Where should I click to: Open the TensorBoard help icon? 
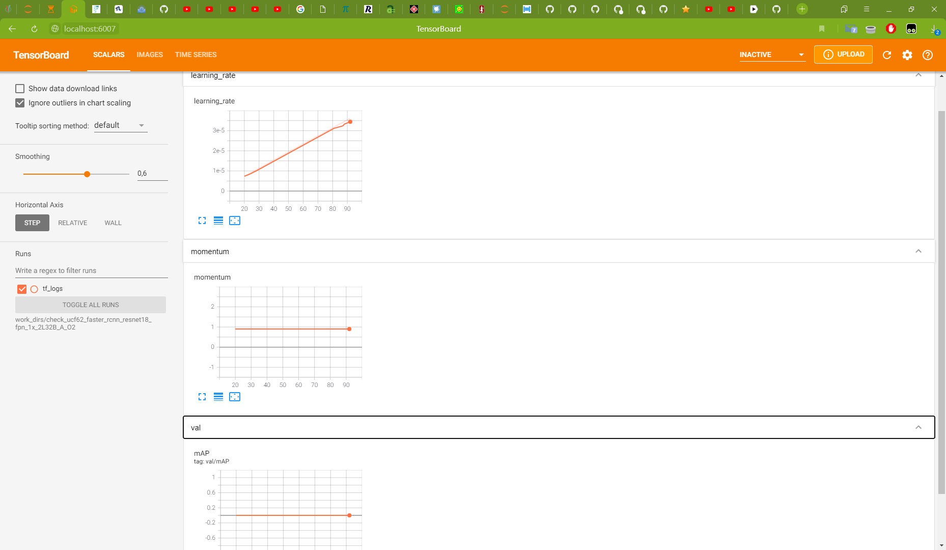928,54
